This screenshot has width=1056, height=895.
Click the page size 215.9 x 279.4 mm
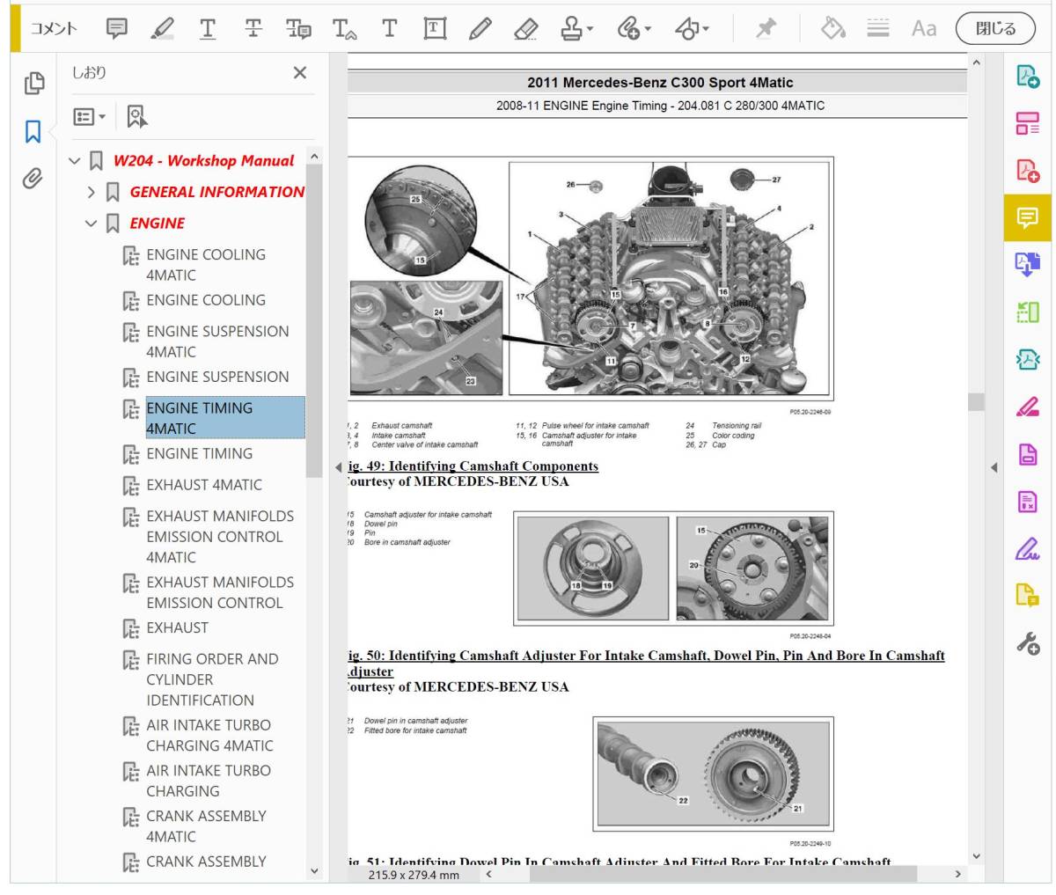(x=414, y=875)
